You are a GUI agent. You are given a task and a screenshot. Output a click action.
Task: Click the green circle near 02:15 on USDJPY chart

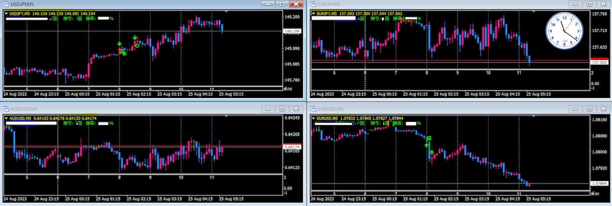tap(137, 45)
